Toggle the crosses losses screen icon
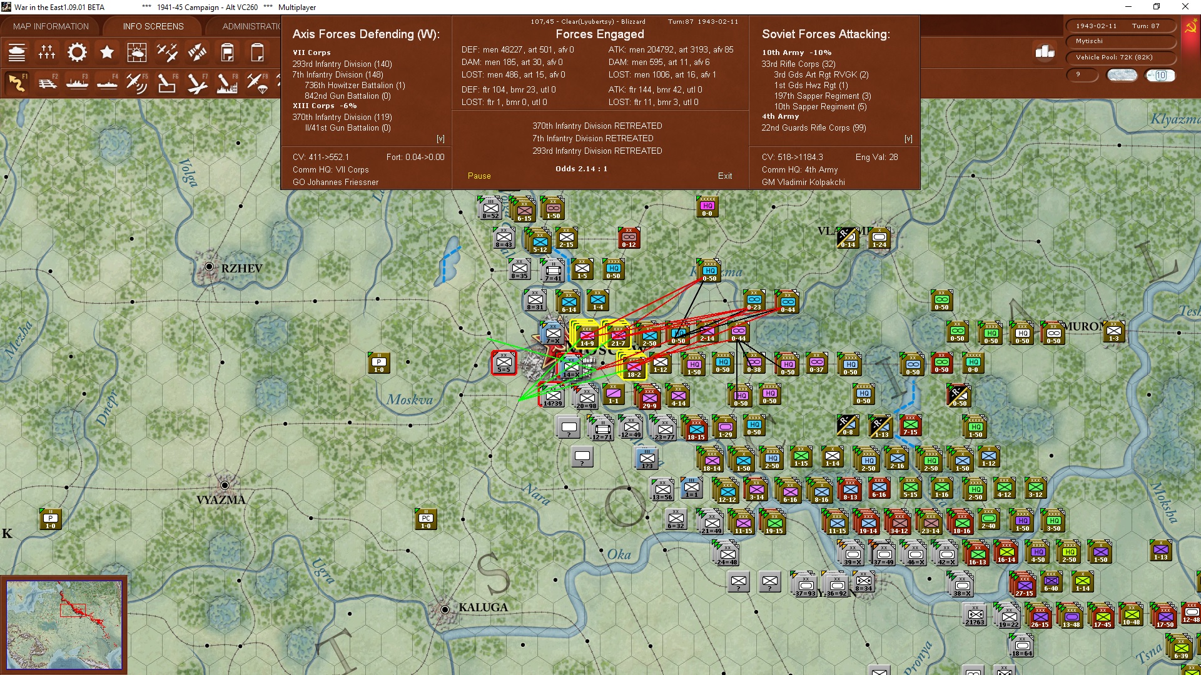The image size is (1201, 675). coord(47,52)
